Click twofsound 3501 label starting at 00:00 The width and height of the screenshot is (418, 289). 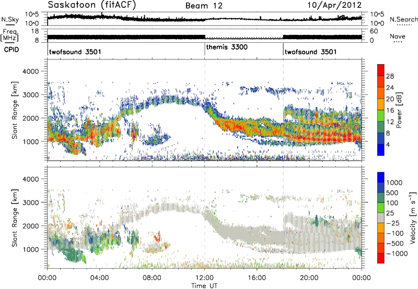coord(75,52)
